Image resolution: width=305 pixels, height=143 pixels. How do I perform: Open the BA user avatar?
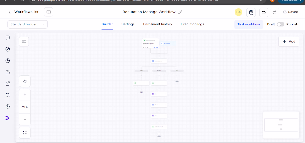click(x=238, y=12)
